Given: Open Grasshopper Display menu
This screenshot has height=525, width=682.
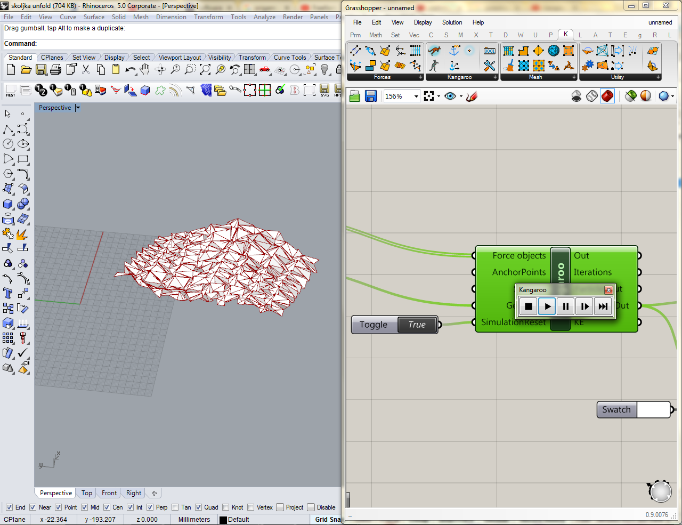Looking at the screenshot, I should [423, 22].
